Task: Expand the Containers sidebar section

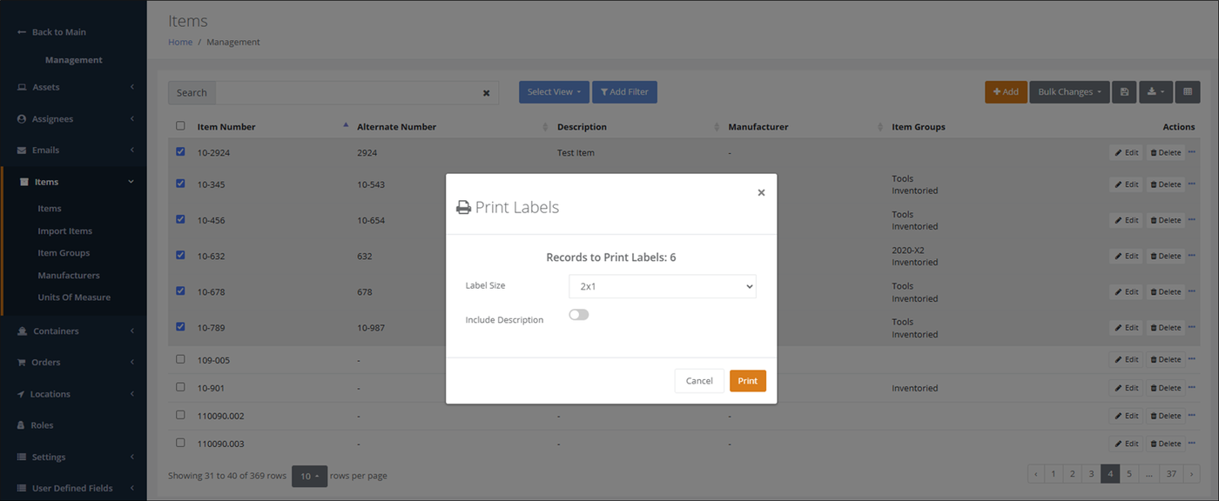Action: [74, 331]
